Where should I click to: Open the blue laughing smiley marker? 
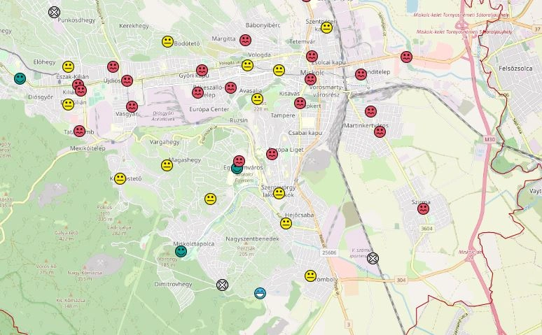[x=260, y=293]
